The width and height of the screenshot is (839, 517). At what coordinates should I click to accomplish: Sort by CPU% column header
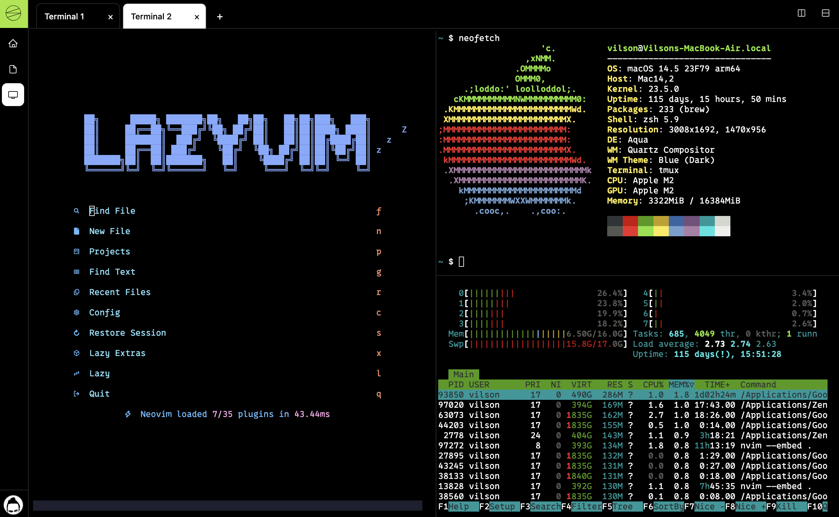653,385
